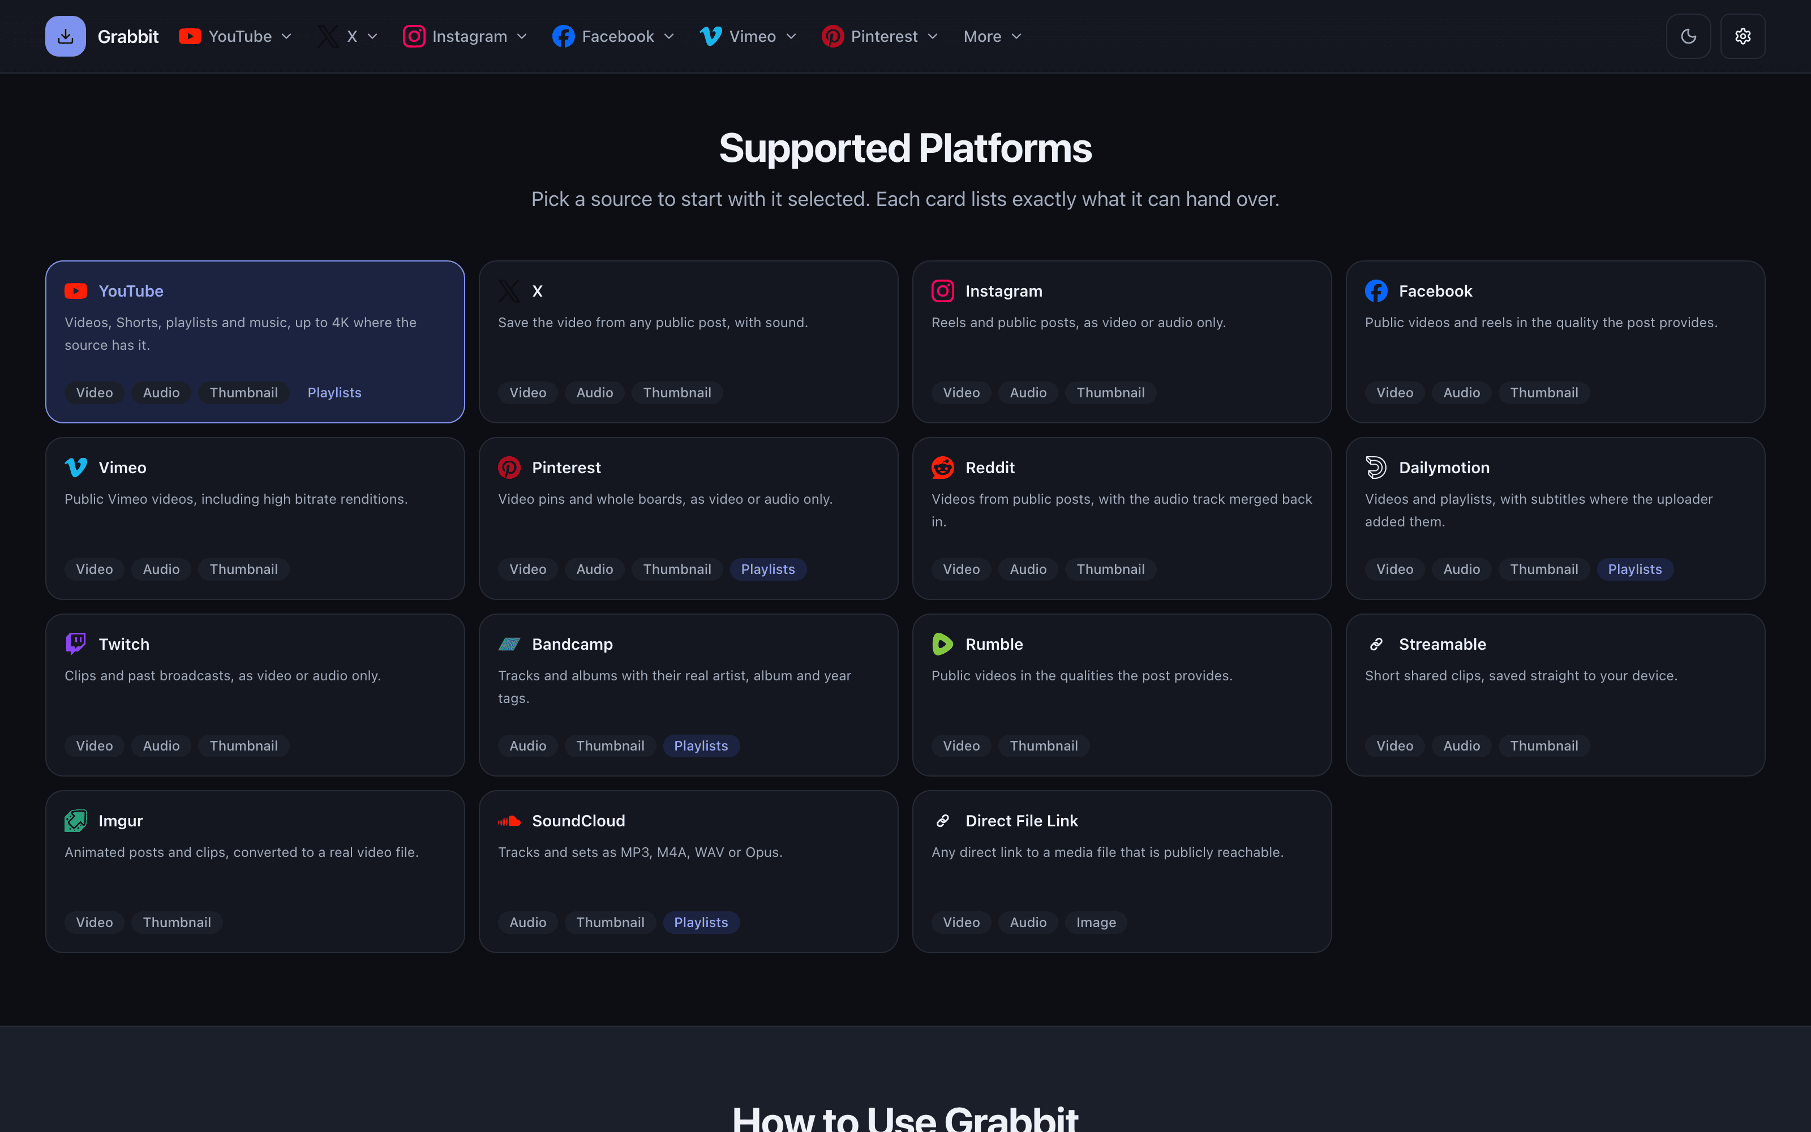Open the Vimeo menu label in navbar
This screenshot has width=1811, height=1132.
752,36
